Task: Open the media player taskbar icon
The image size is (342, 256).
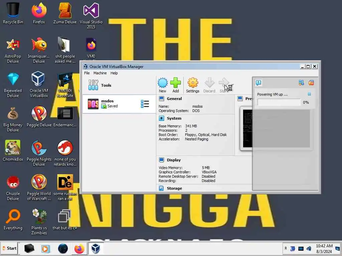Action: [46, 248]
